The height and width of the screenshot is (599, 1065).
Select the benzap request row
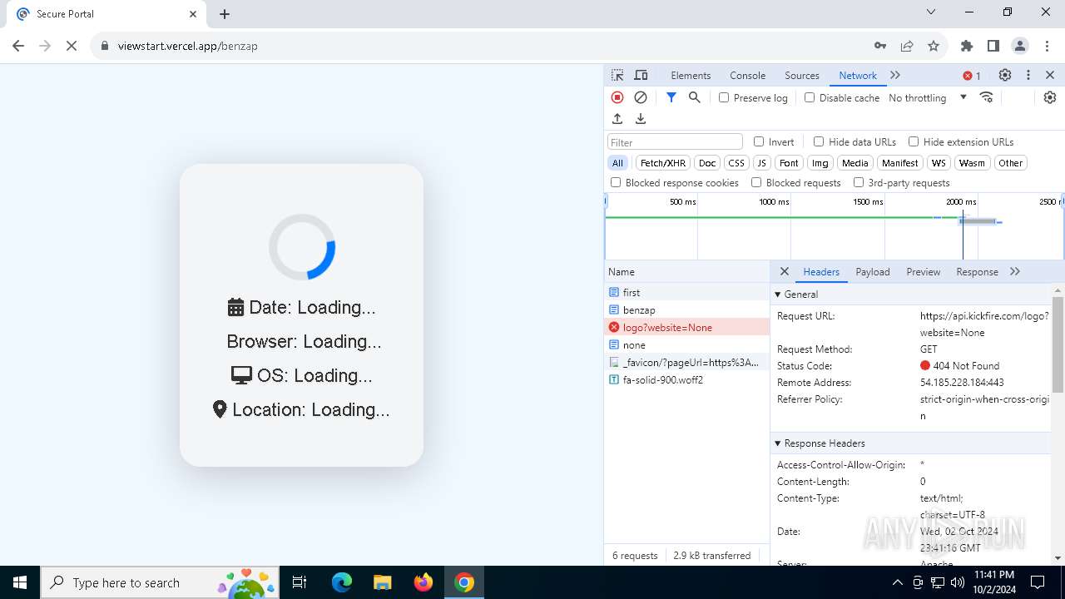(x=687, y=309)
